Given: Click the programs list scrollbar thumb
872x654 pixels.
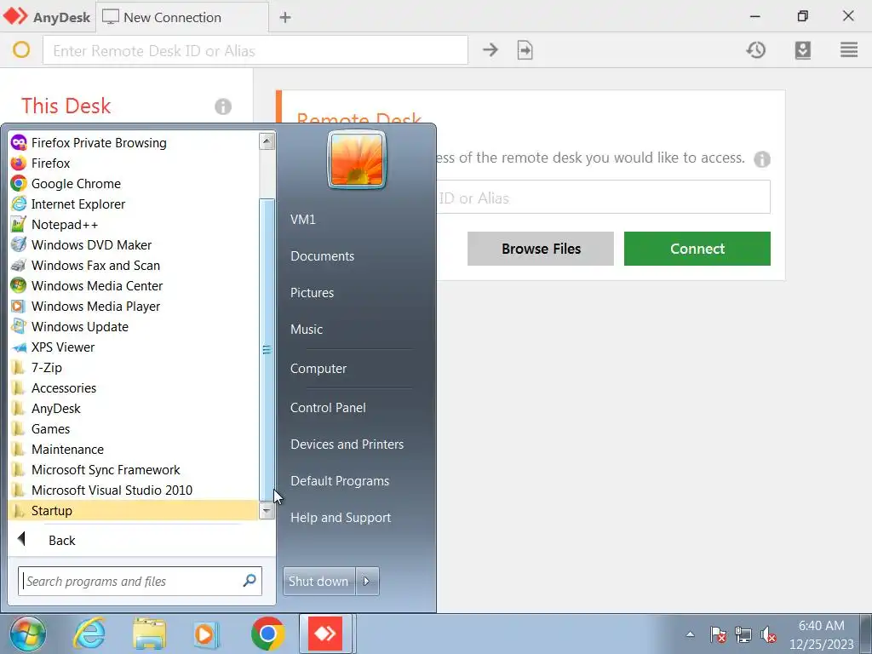Looking at the screenshot, I should pos(267,350).
